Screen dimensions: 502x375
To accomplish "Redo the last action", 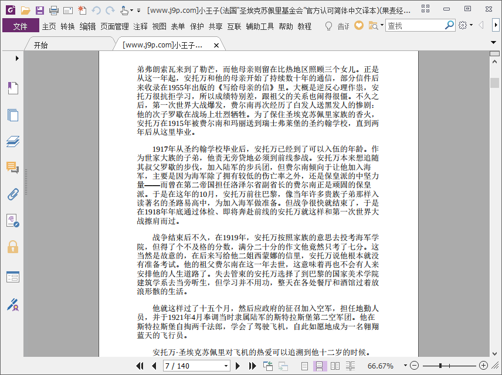I will (110, 11).
